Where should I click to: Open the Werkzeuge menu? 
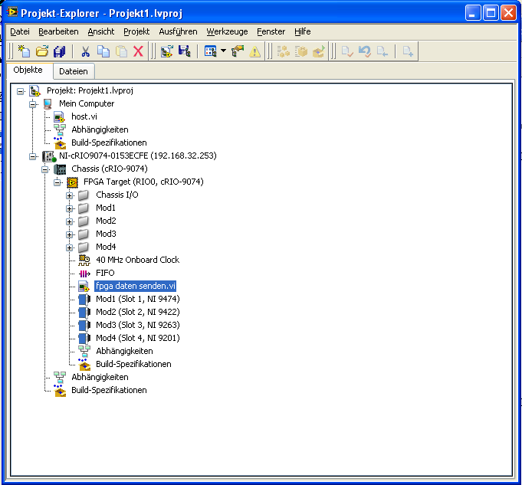point(227,31)
